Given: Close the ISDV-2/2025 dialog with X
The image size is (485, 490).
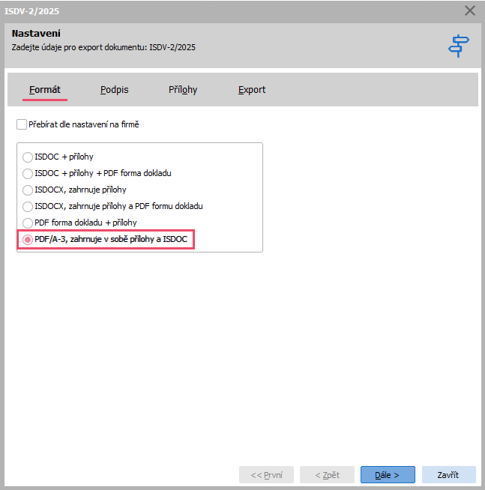Looking at the screenshot, I should [470, 10].
